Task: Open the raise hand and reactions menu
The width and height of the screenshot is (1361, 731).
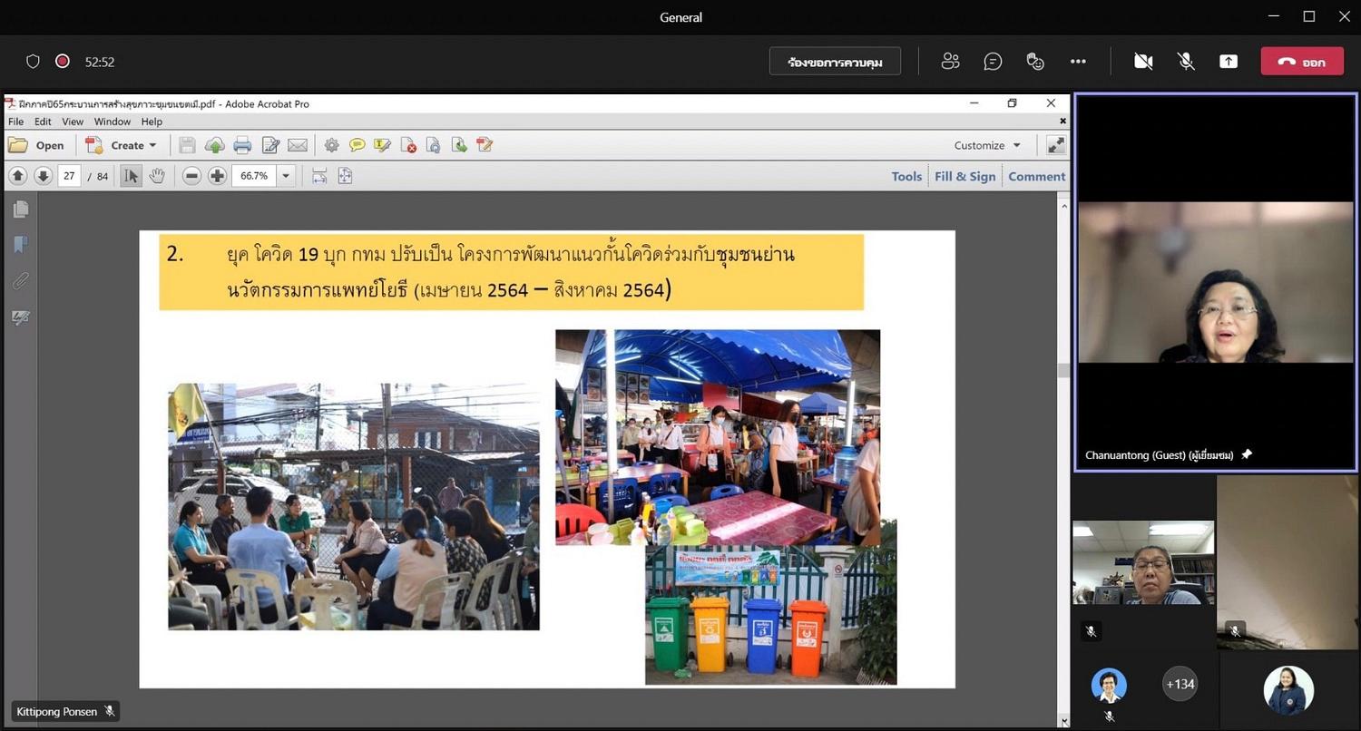Action: click(1035, 62)
